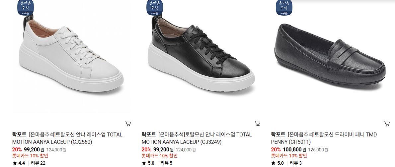395x167 pixels.
Task: Add black AANYA LACEUP CJ3249 to cart
Action: point(258,124)
